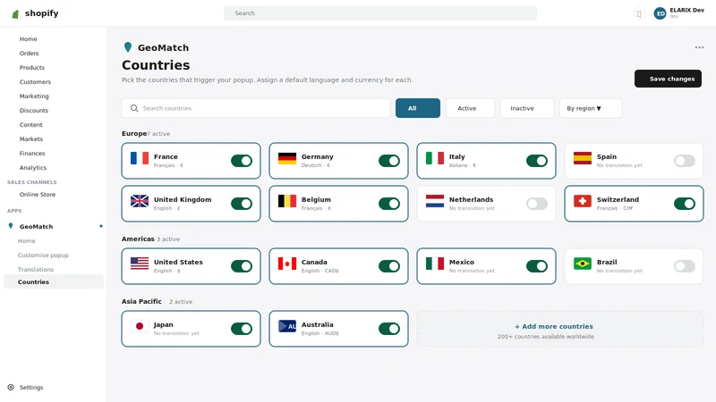716x402 pixels.
Task: Turn off the Japan toggle
Action: [x=242, y=329]
